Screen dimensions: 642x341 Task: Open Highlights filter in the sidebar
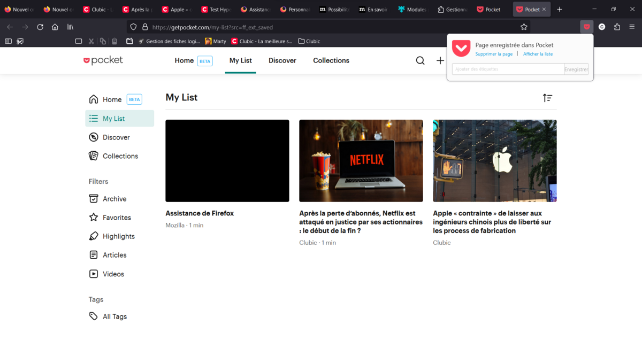point(111,236)
